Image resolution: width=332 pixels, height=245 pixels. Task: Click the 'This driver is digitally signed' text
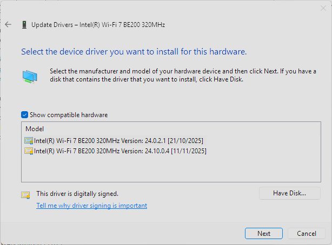77,193
